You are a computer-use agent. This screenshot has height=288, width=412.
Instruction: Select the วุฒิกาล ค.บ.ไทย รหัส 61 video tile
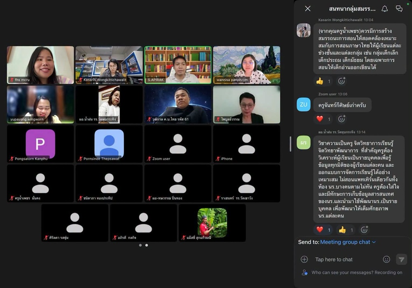[178, 104]
